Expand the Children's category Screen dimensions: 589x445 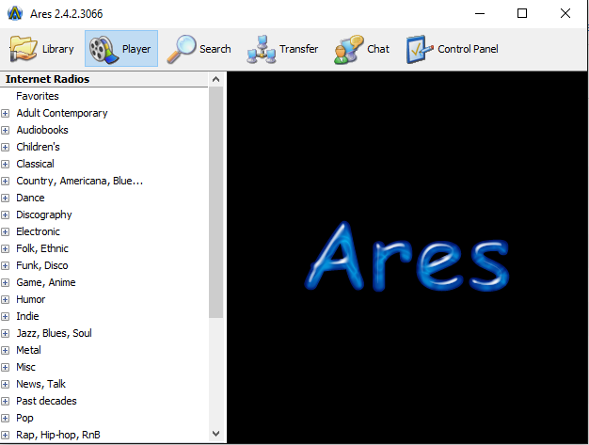[6, 147]
